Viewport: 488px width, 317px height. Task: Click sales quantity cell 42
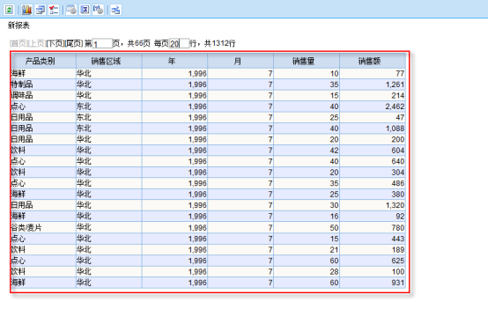pos(307,151)
